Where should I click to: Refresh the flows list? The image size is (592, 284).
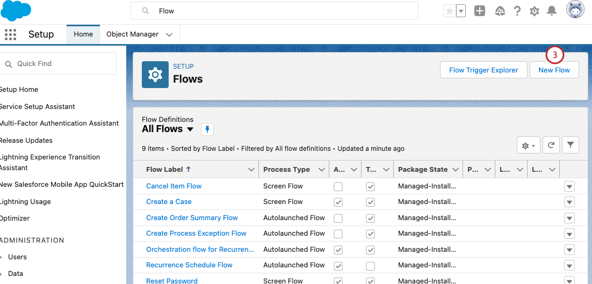click(551, 145)
